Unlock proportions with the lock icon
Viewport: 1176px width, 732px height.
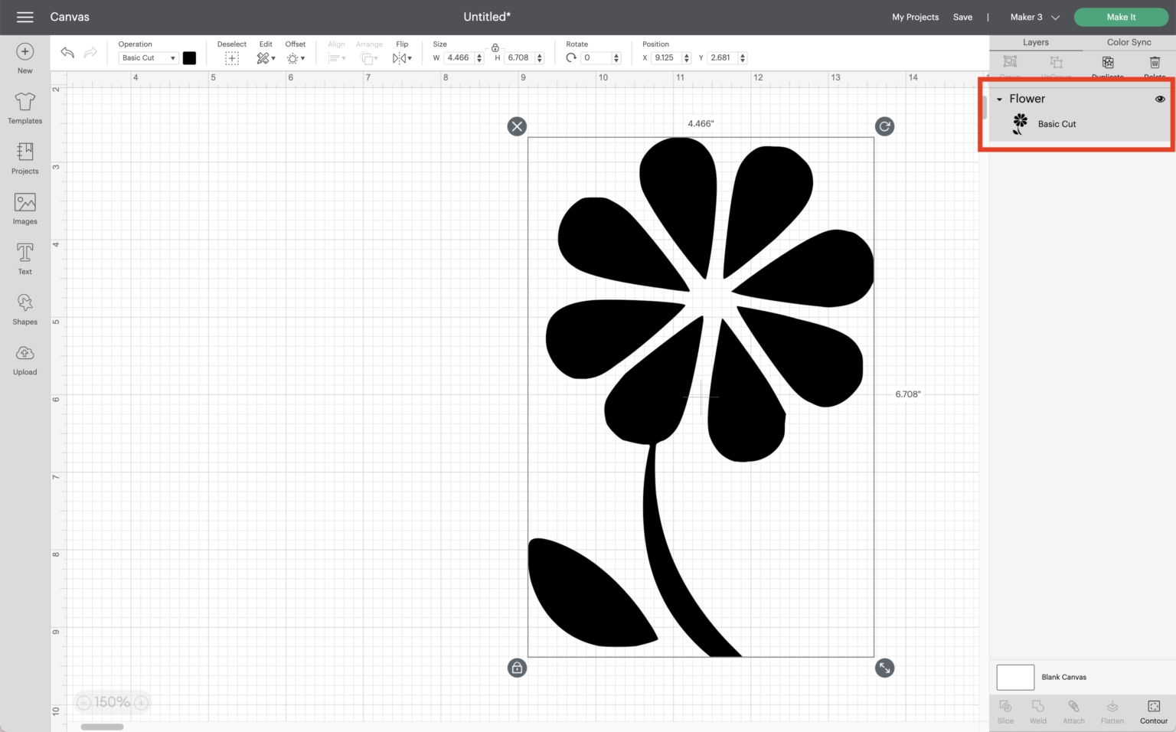[x=495, y=47]
